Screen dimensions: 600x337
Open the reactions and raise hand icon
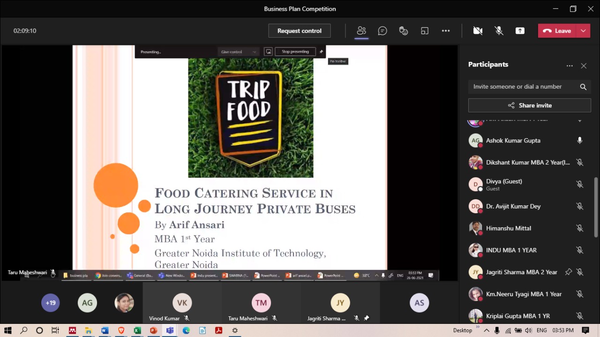click(x=404, y=31)
